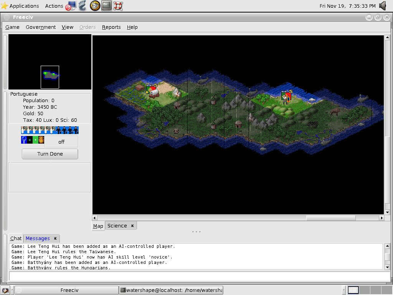Image resolution: width=393 pixels, height=295 pixels.
Task: Click the volume speaker icon
Action: pos(383,6)
